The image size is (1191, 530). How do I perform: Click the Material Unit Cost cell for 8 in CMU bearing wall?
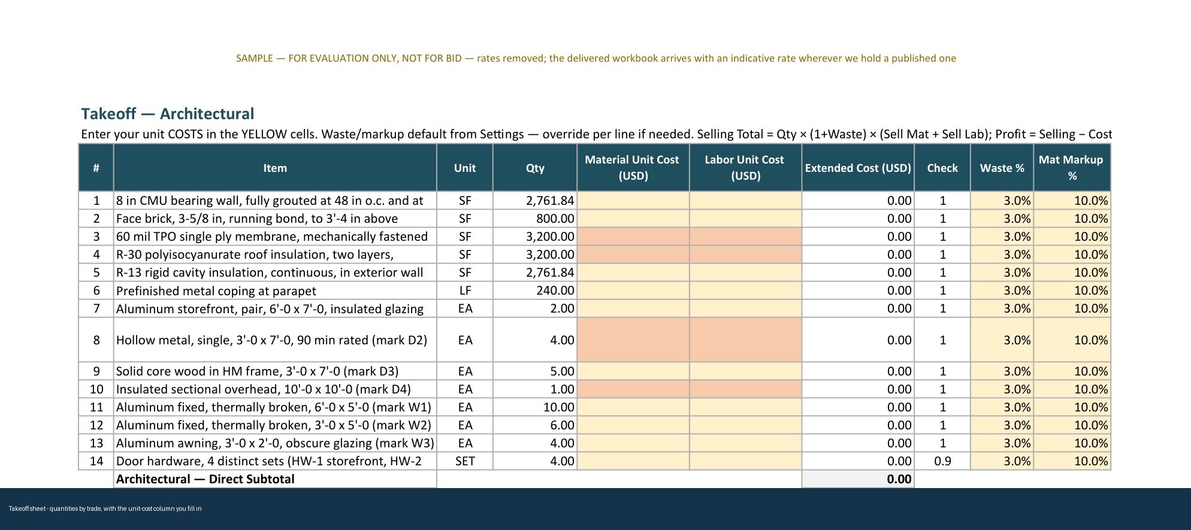633,201
